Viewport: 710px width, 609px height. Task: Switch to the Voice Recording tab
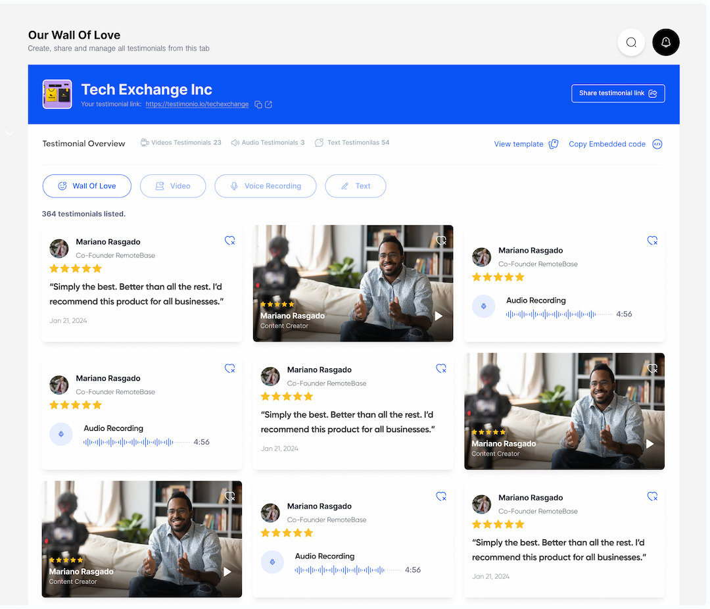(266, 186)
